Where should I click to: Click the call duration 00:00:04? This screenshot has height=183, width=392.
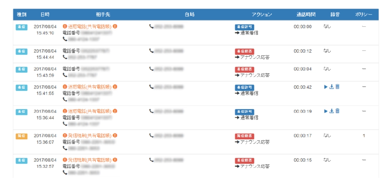coord(302,69)
